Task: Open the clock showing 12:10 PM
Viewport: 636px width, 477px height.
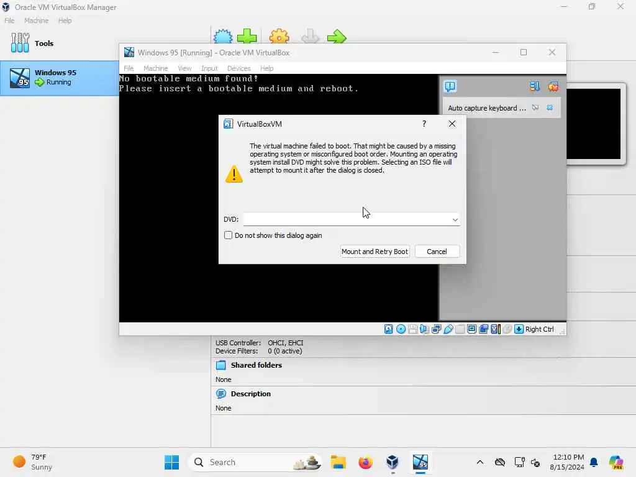Action: click(567, 462)
